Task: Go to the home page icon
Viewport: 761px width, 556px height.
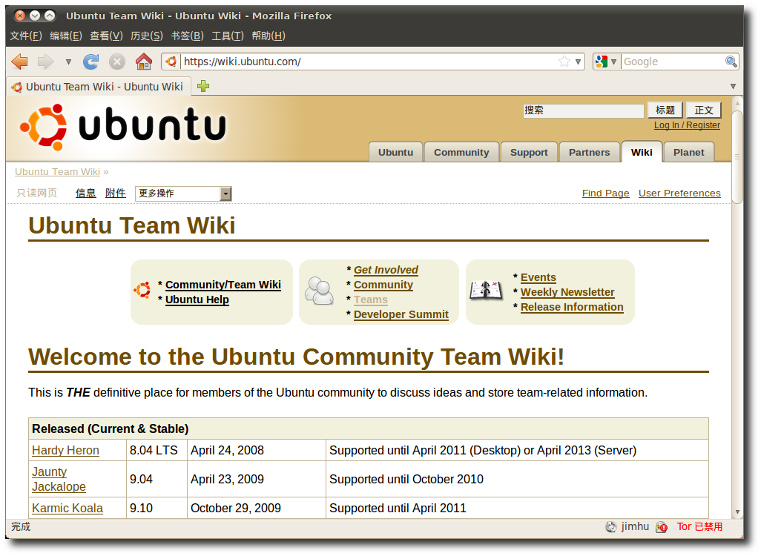Action: point(144,62)
